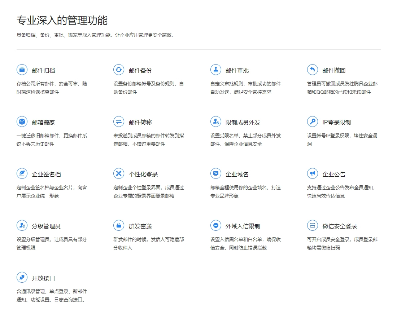Click the 企业签名档 feather icon
The height and width of the screenshot is (318, 397).
pyautogui.click(x=22, y=173)
